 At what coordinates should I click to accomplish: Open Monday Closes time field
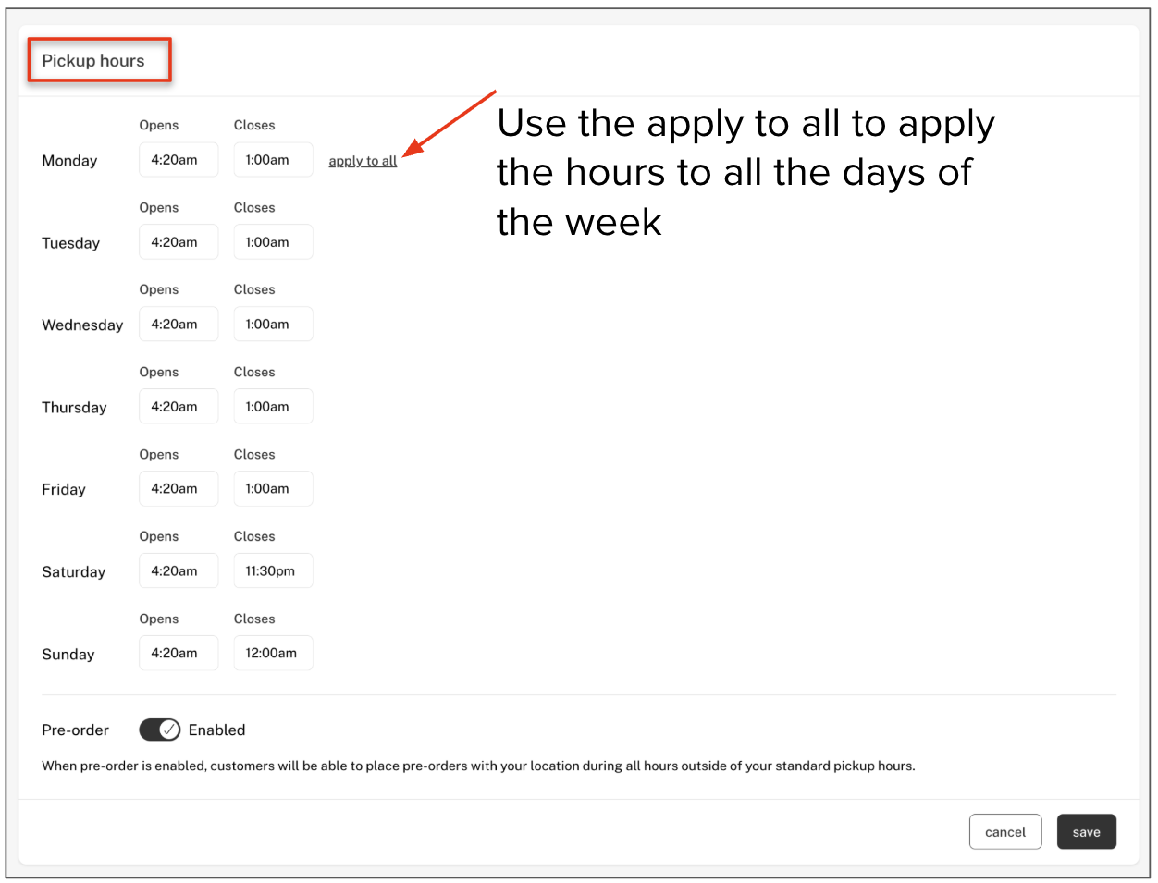273,159
